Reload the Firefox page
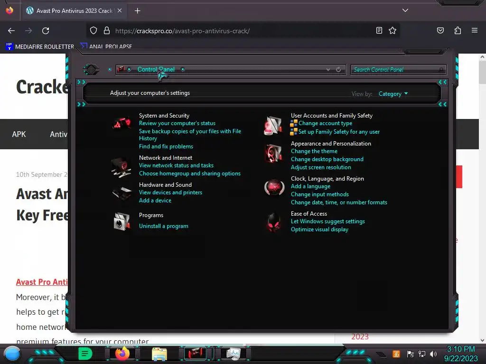Viewport: 486px width, 364px height. coord(46,31)
